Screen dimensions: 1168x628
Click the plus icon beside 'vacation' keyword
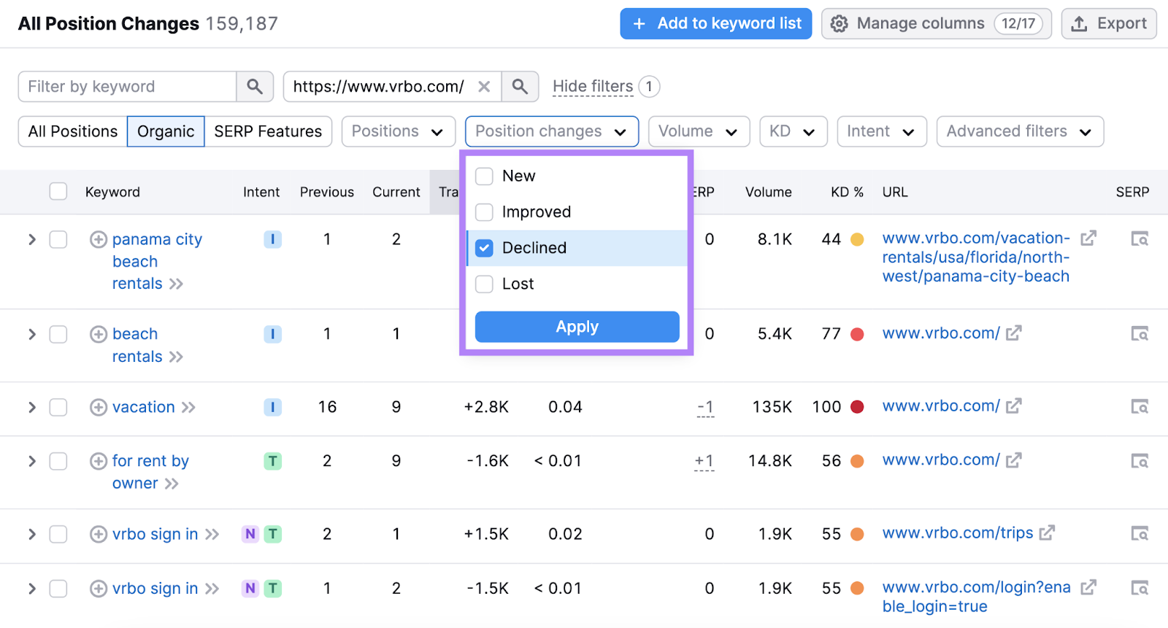click(x=99, y=407)
